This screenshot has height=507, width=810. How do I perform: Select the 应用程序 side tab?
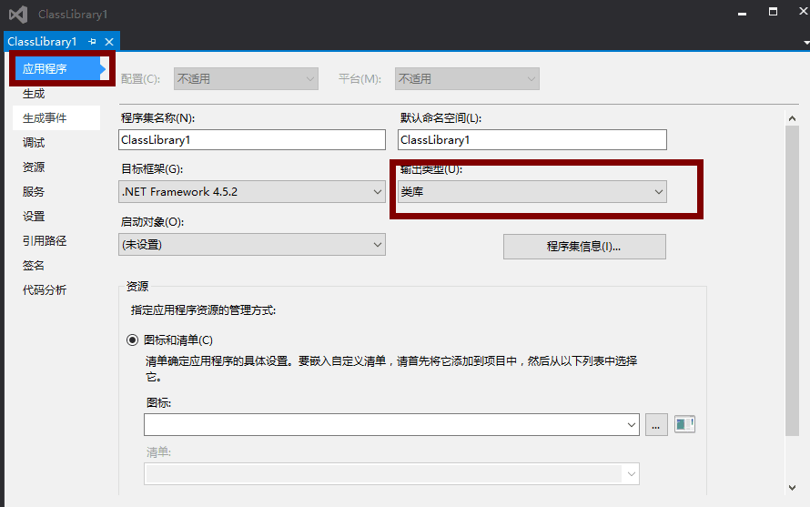(x=58, y=69)
